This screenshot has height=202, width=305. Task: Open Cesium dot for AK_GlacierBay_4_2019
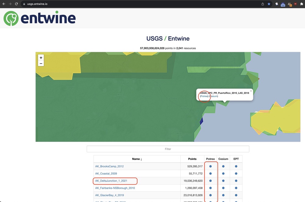(223, 195)
